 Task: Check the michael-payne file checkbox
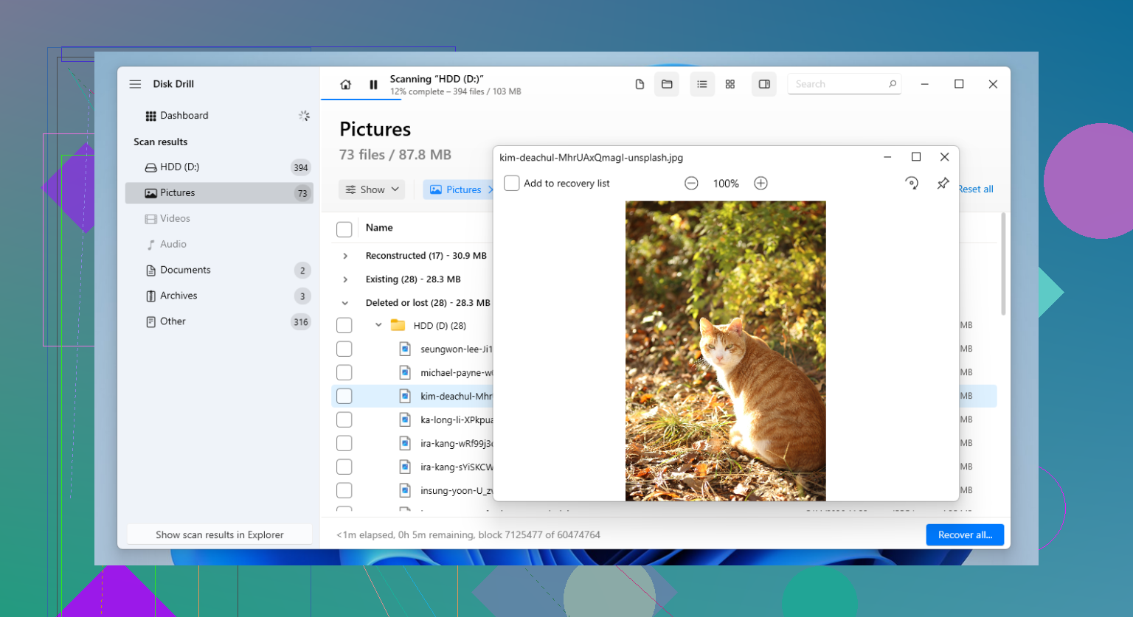pyautogui.click(x=344, y=372)
